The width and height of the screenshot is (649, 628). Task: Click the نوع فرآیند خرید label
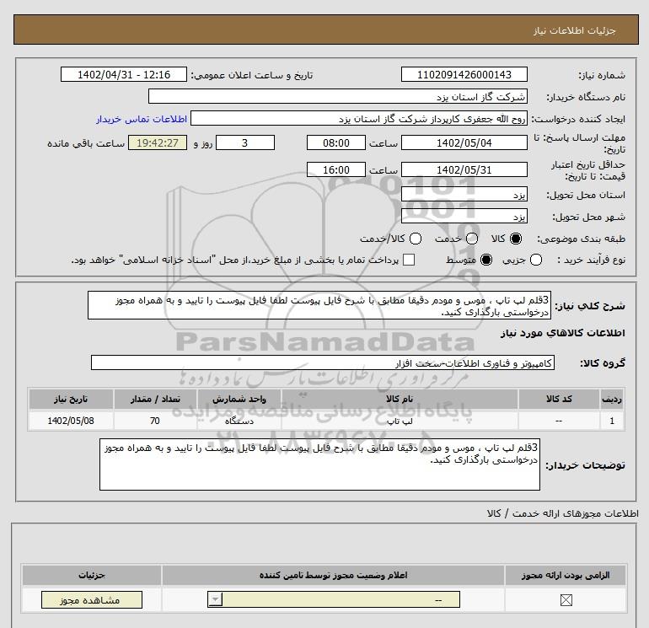pos(591,260)
